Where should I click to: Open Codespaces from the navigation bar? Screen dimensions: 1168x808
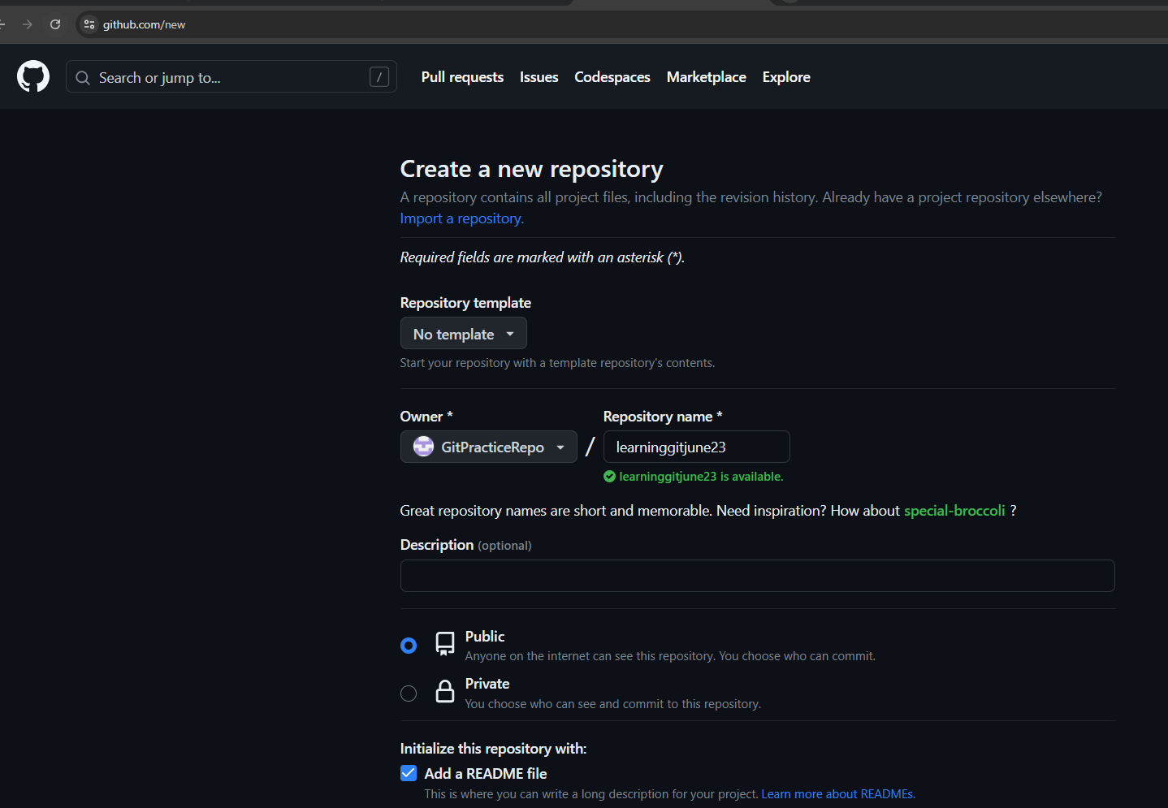point(612,77)
